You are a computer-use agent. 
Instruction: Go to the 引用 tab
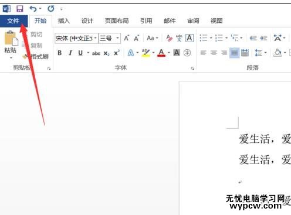[146, 21]
